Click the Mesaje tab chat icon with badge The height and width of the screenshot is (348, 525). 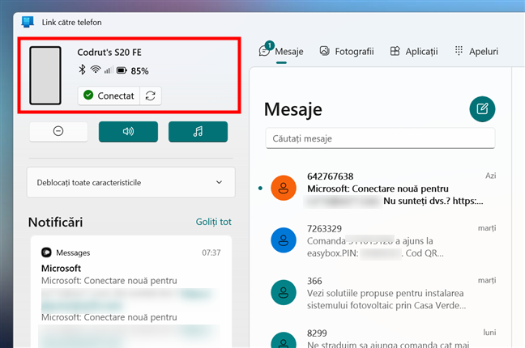click(264, 51)
